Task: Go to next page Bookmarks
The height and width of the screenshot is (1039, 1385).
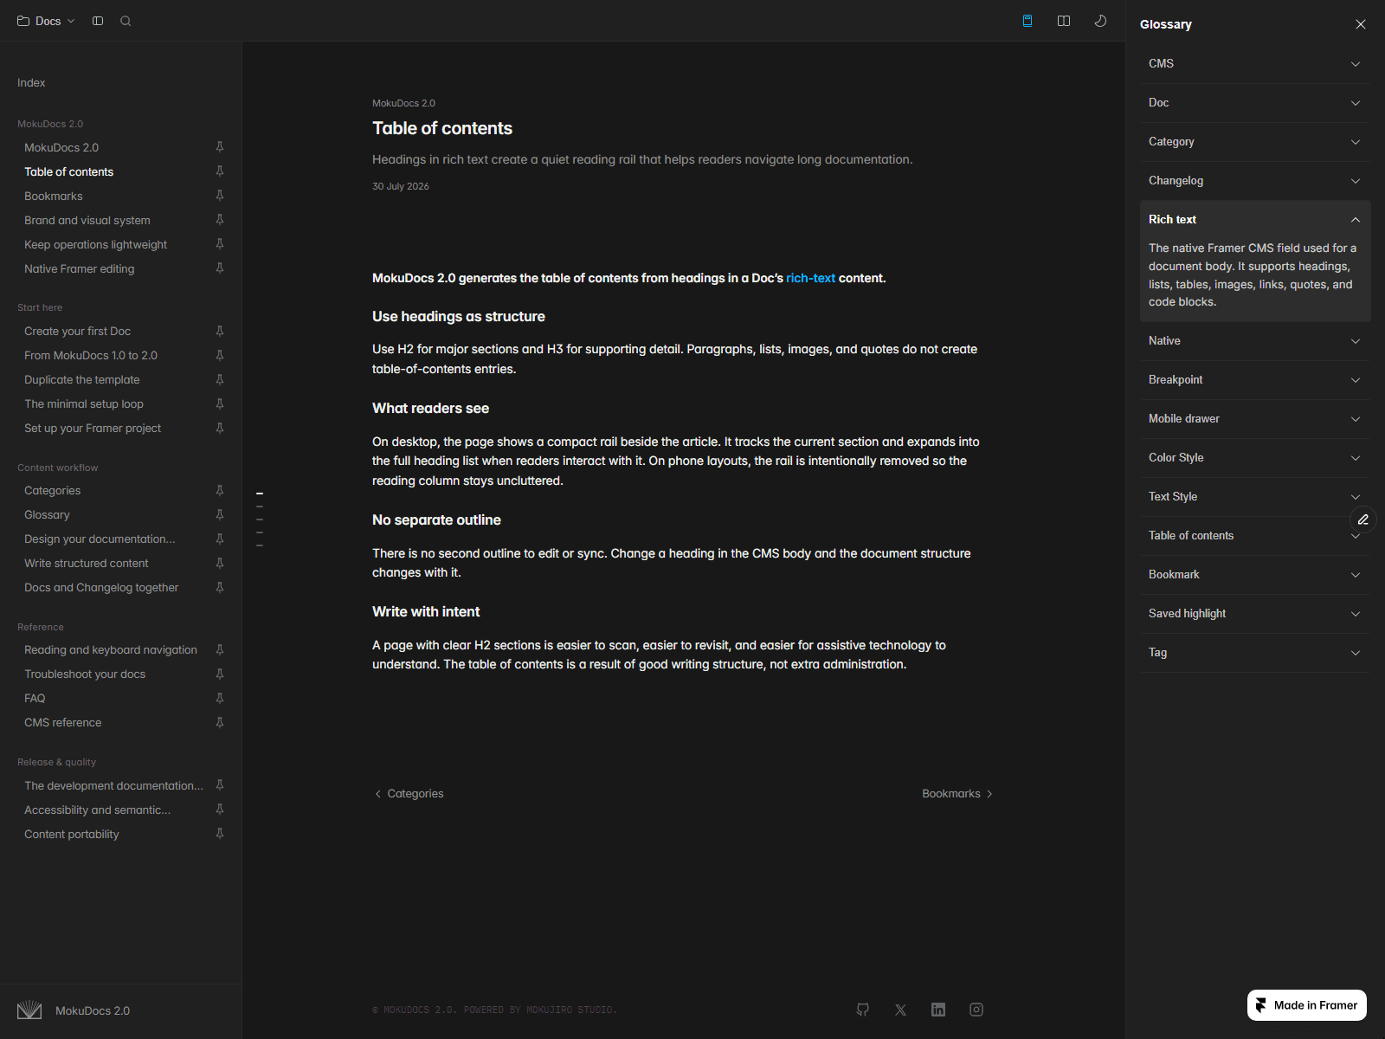Action: click(x=957, y=794)
